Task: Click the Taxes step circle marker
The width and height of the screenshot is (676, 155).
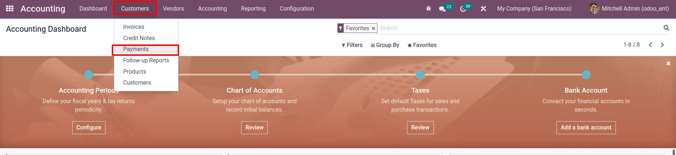Action: [420, 75]
